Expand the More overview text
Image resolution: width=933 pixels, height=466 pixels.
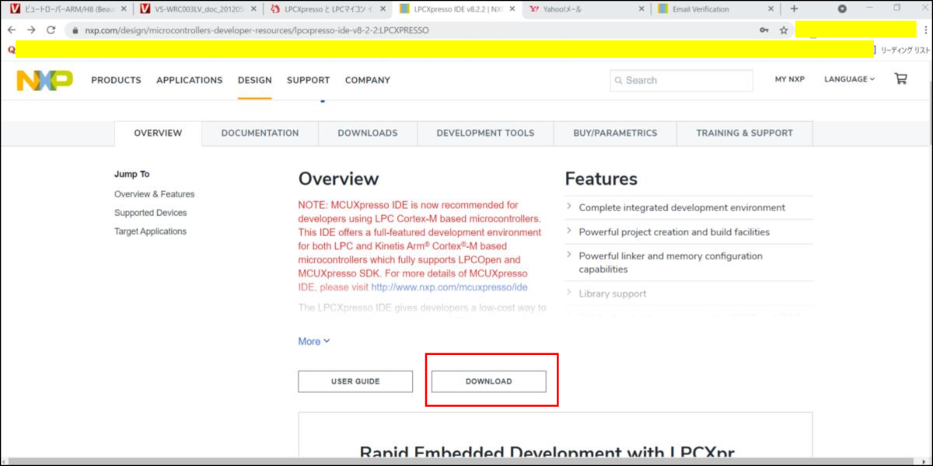(x=314, y=341)
